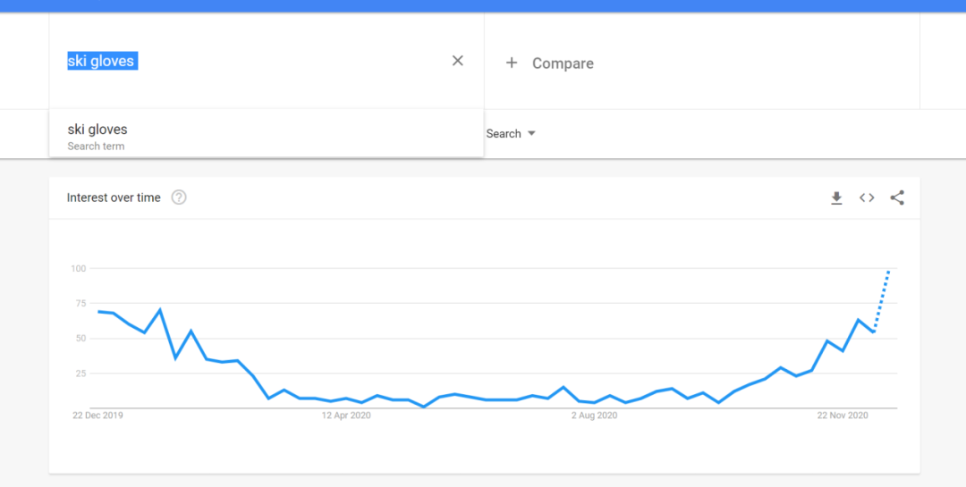Click the 22 Dec 2019 axis label

click(97, 416)
